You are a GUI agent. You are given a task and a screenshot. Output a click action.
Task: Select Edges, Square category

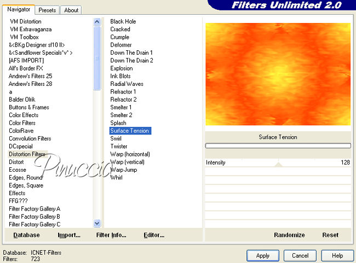coord(26,185)
